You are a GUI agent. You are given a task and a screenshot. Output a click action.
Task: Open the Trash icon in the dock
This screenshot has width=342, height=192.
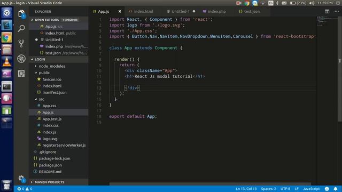[x=6, y=185]
